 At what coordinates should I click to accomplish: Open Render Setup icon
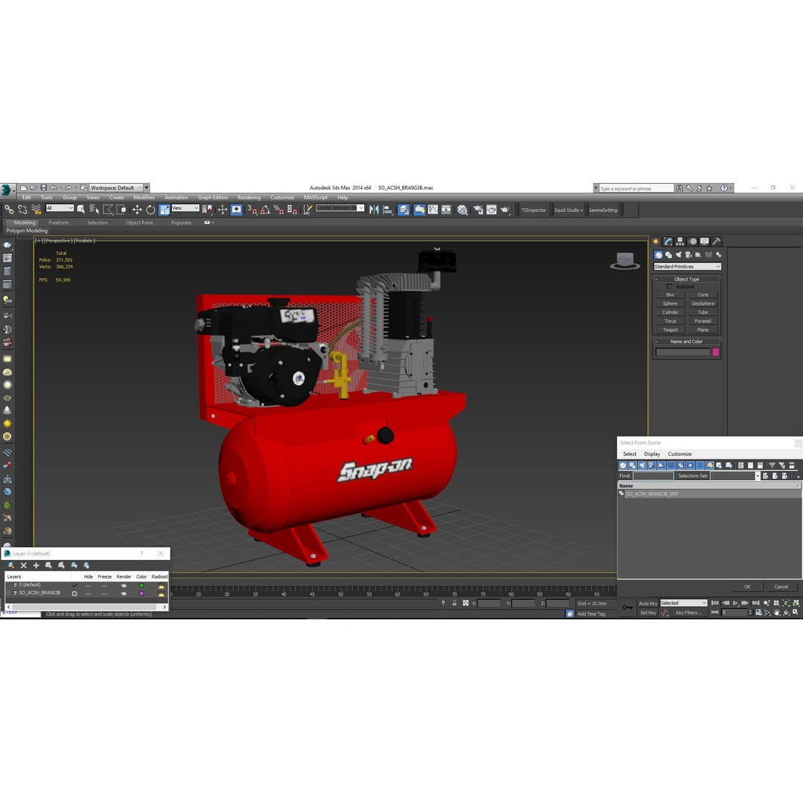point(478,210)
